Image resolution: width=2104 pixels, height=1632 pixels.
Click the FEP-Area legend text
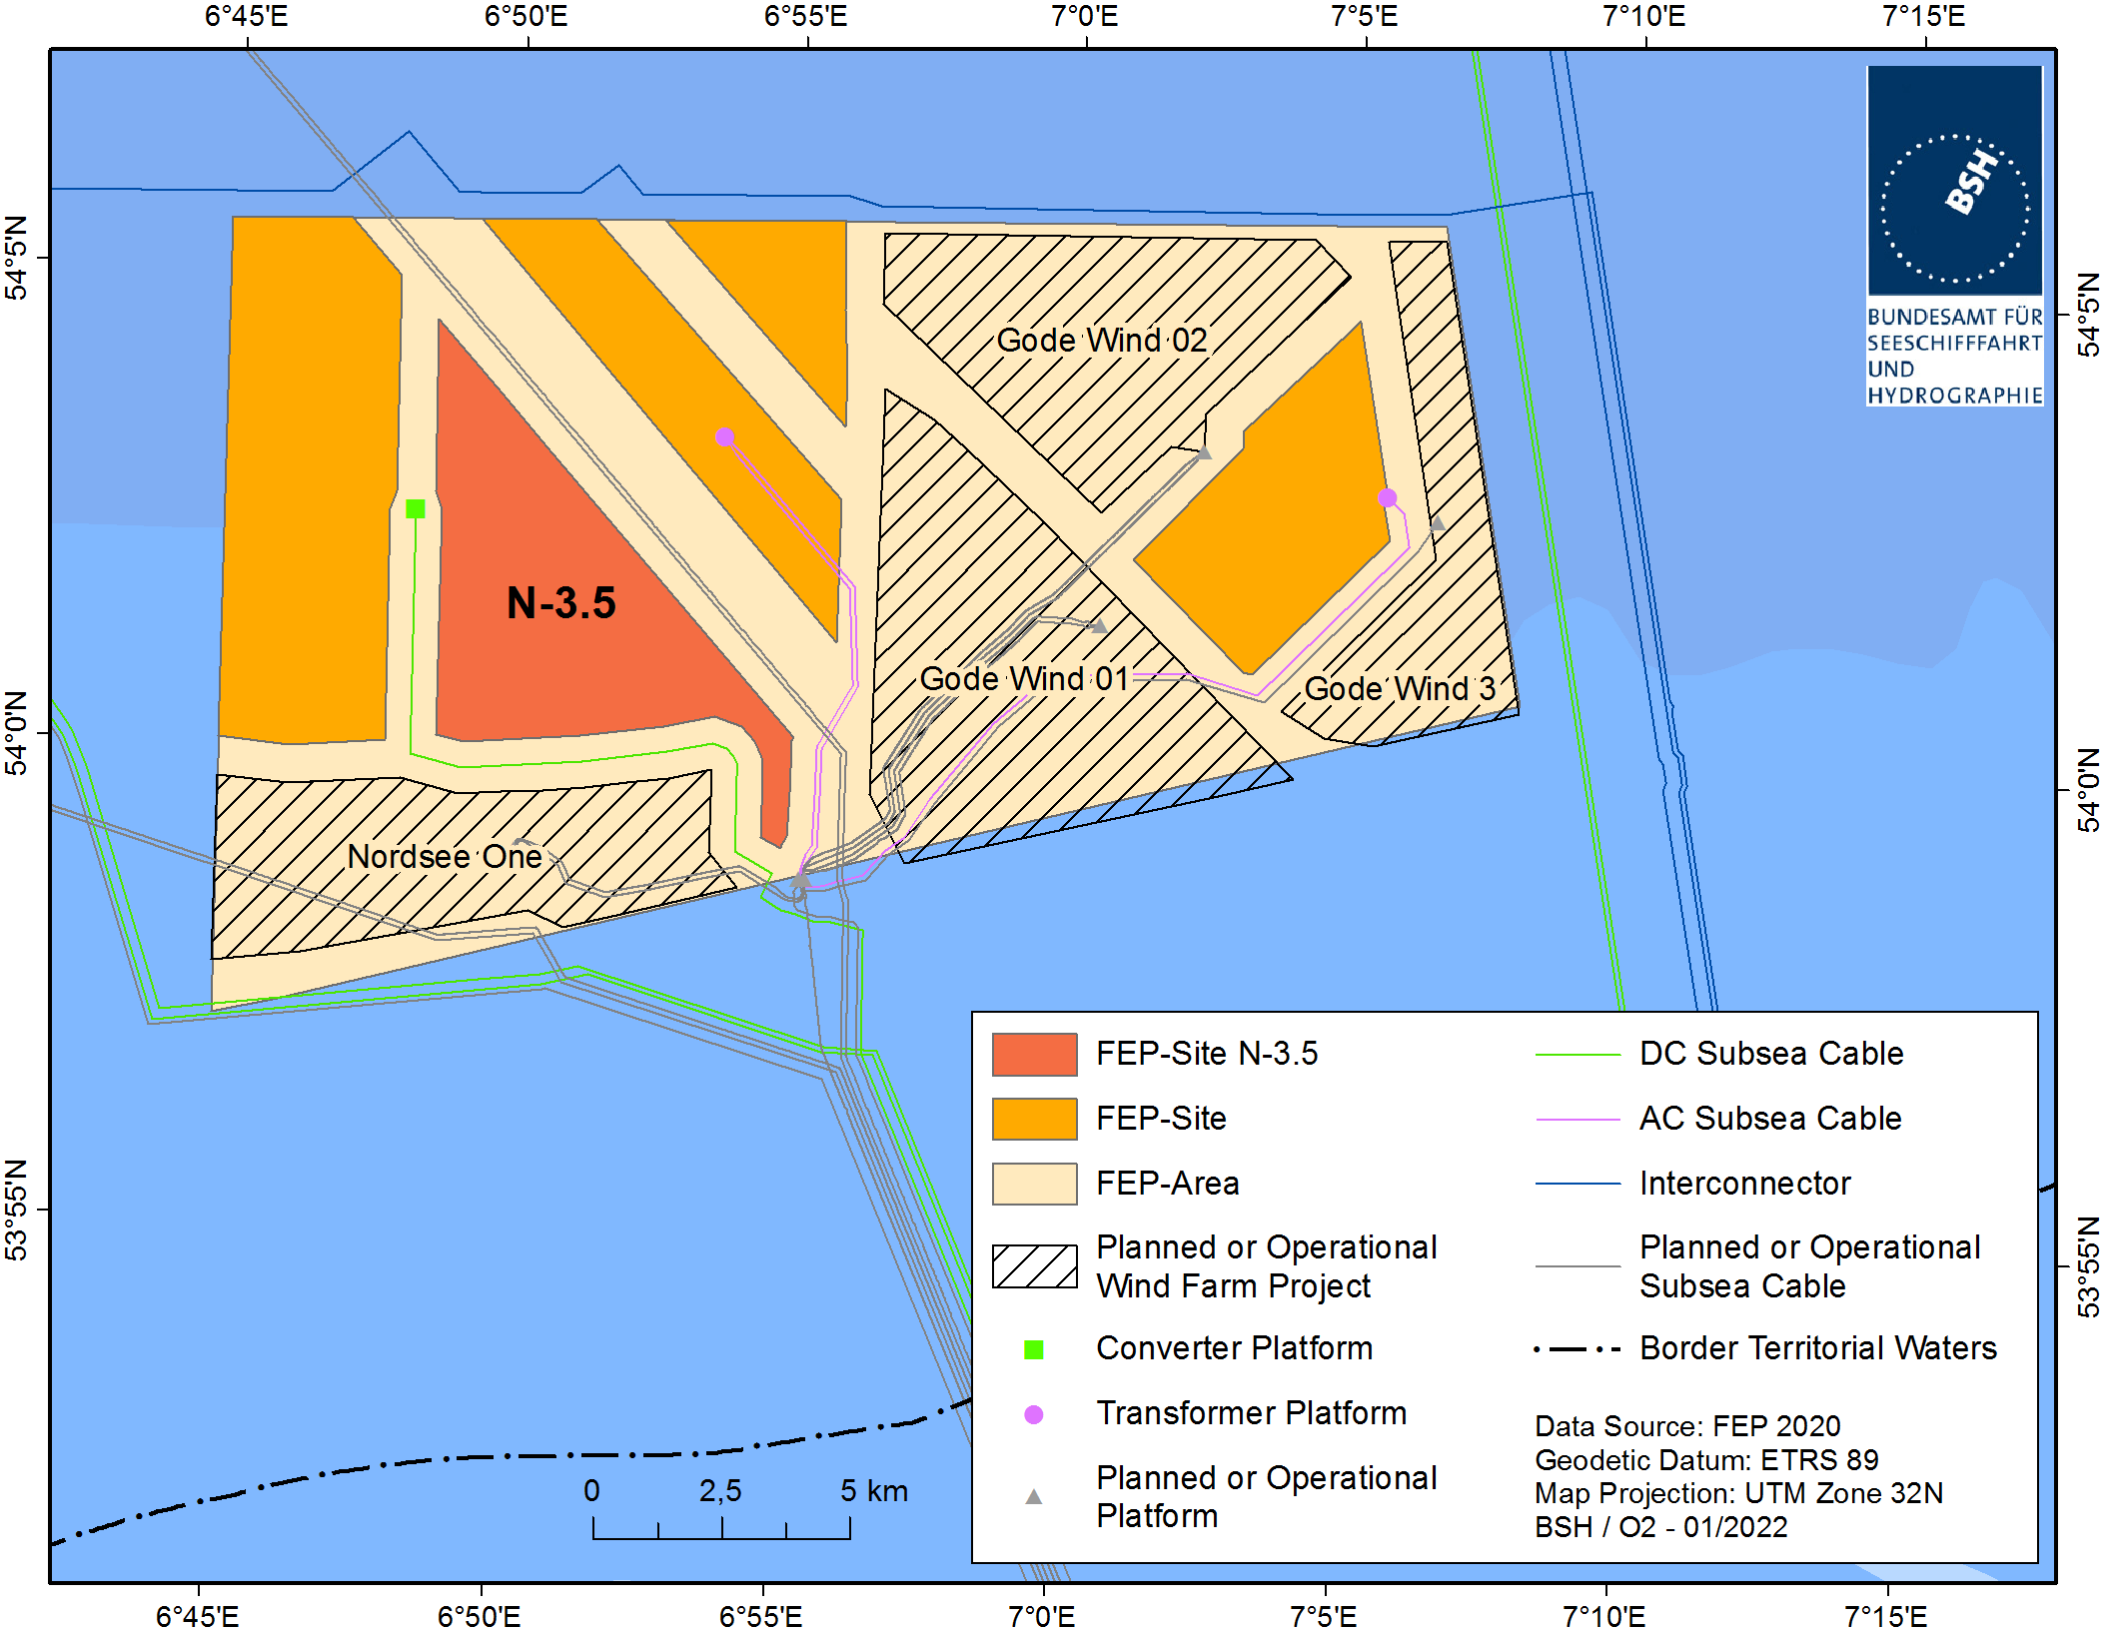pos(1168,1184)
